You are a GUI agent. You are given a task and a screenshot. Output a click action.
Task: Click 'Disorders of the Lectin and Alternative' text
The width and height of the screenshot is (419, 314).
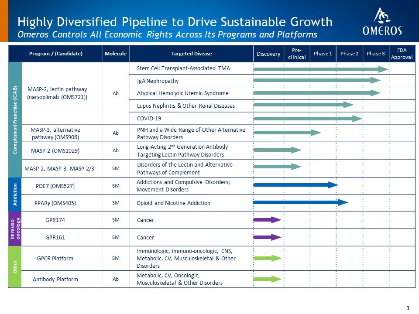pos(185,168)
